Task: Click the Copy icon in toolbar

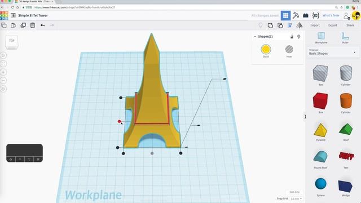Action: [x=4, y=25]
